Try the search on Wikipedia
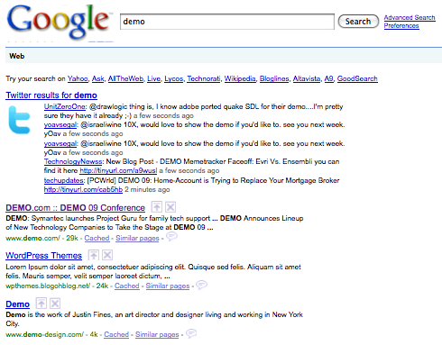Screen dimensions: 442x345 pyautogui.click(x=240, y=78)
